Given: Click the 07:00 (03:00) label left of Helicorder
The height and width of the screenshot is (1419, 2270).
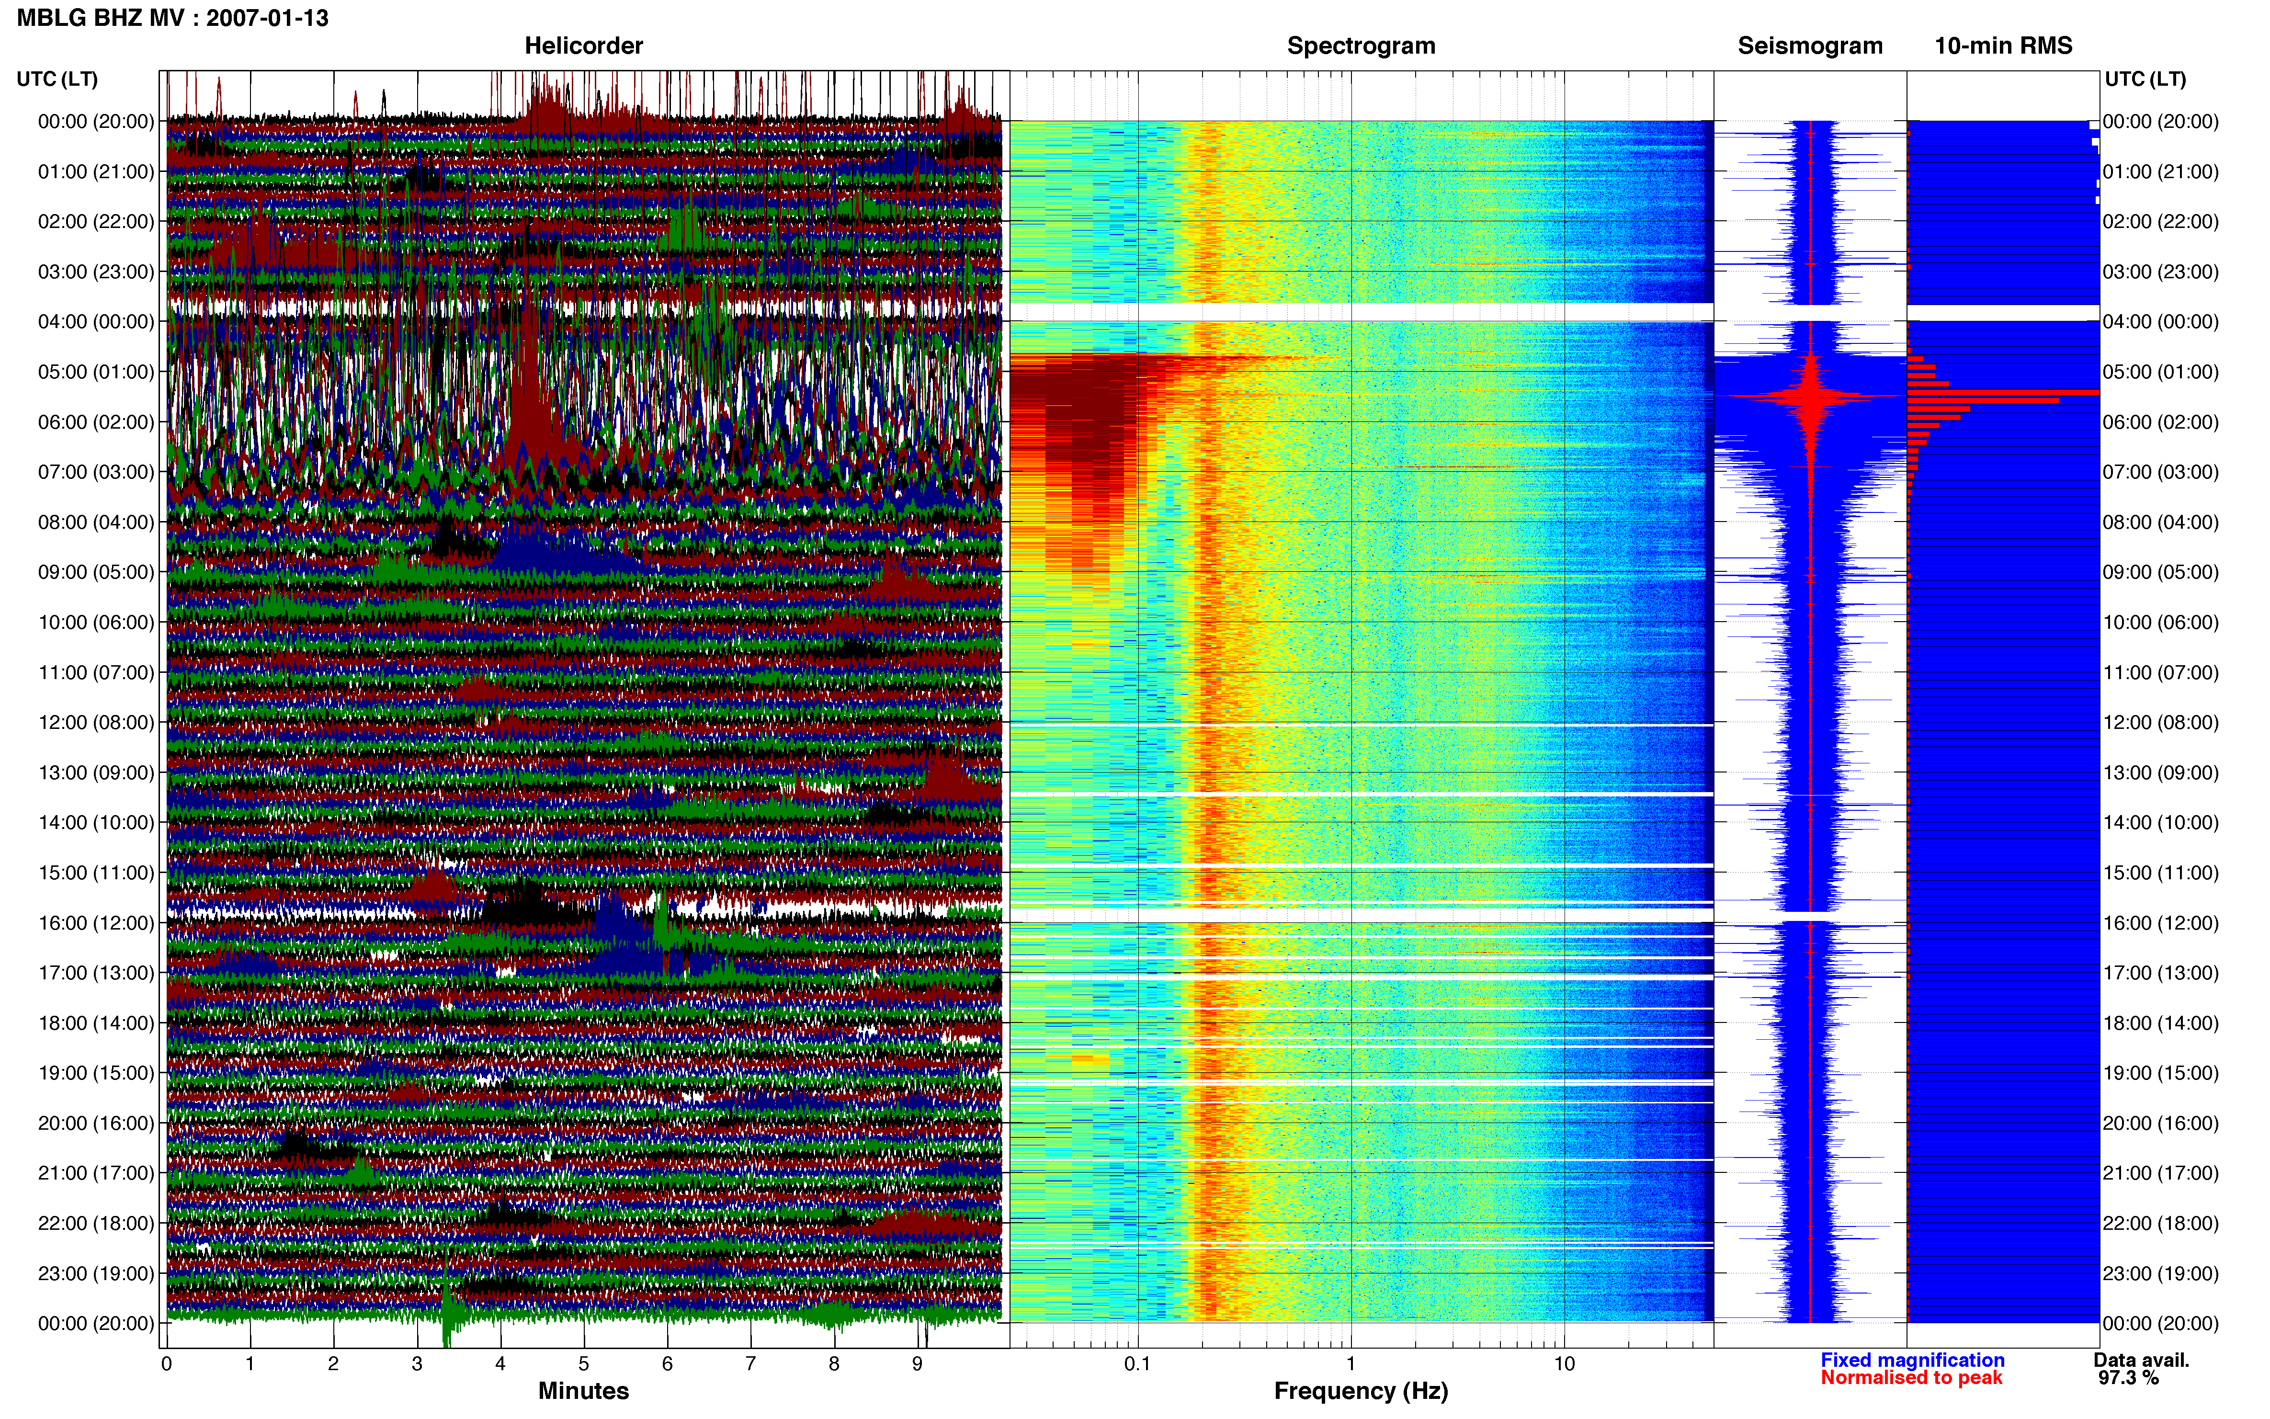Looking at the screenshot, I should coord(96,472).
